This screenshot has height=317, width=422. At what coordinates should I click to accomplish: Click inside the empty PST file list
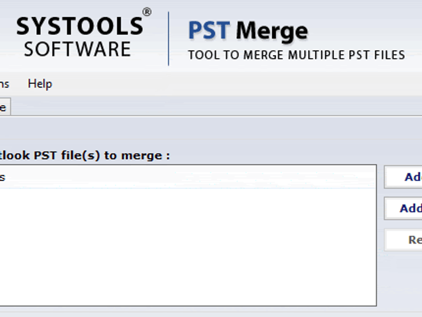point(188,247)
